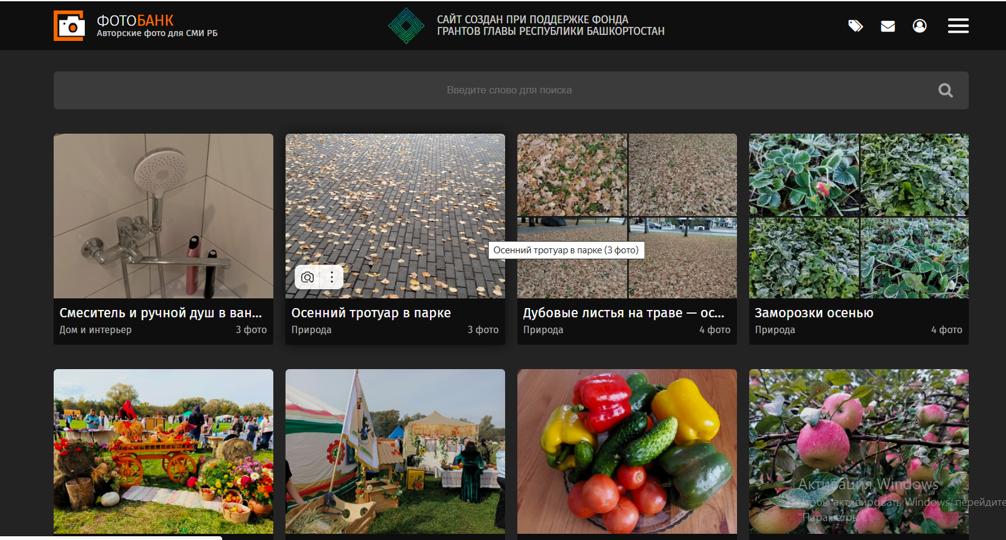
Task: Open the user profile icon
Action: 919,26
